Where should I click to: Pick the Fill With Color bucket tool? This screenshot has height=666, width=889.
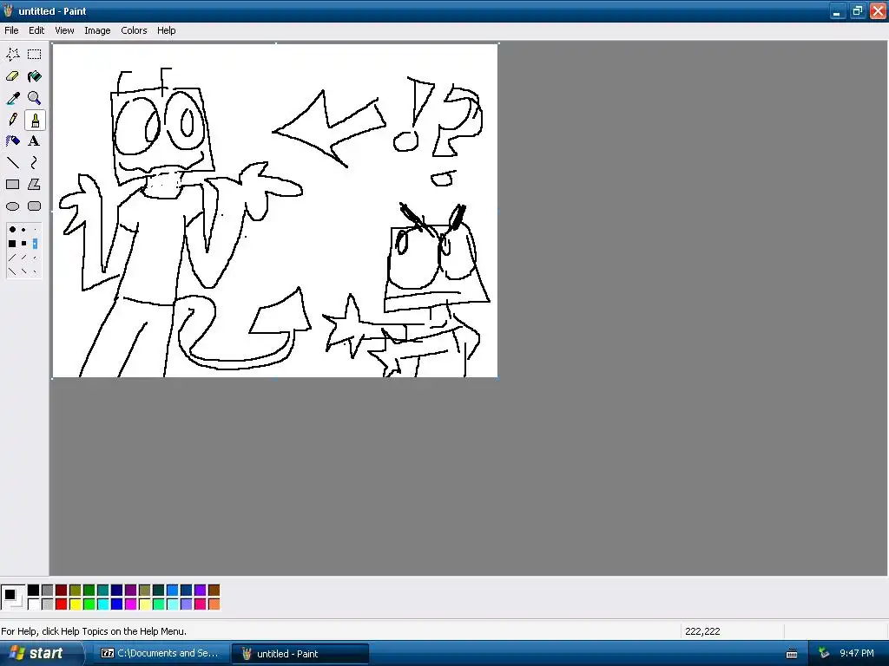[x=35, y=76]
